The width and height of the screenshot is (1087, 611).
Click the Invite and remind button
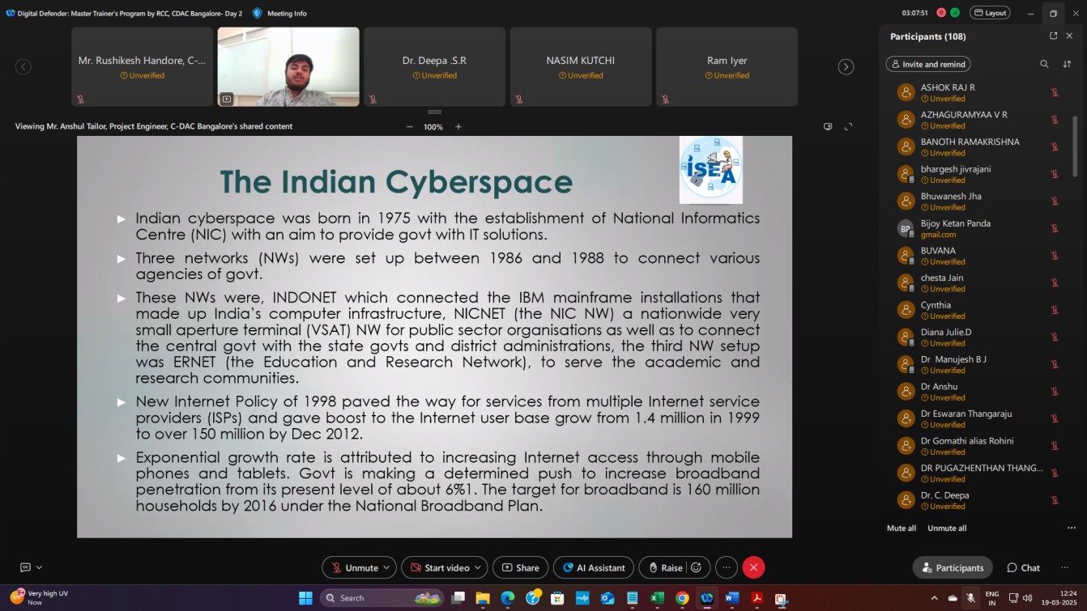(x=927, y=64)
